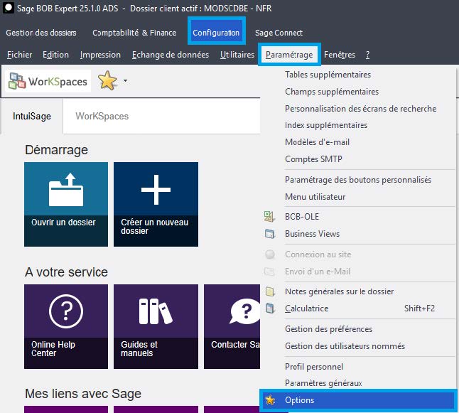Screen dimensions: 459x413
Task: Choose Options in the Paramétrage menu
Action: coord(299,400)
